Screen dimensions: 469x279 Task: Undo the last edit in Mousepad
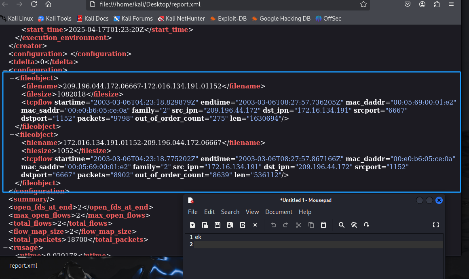click(x=273, y=225)
